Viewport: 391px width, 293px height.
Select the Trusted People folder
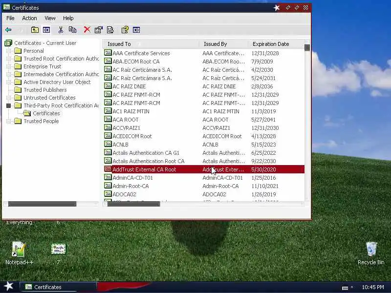click(41, 121)
